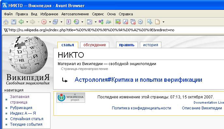
Task: Follow the Астрология#Критика redirect link
Action: [x=138, y=79]
